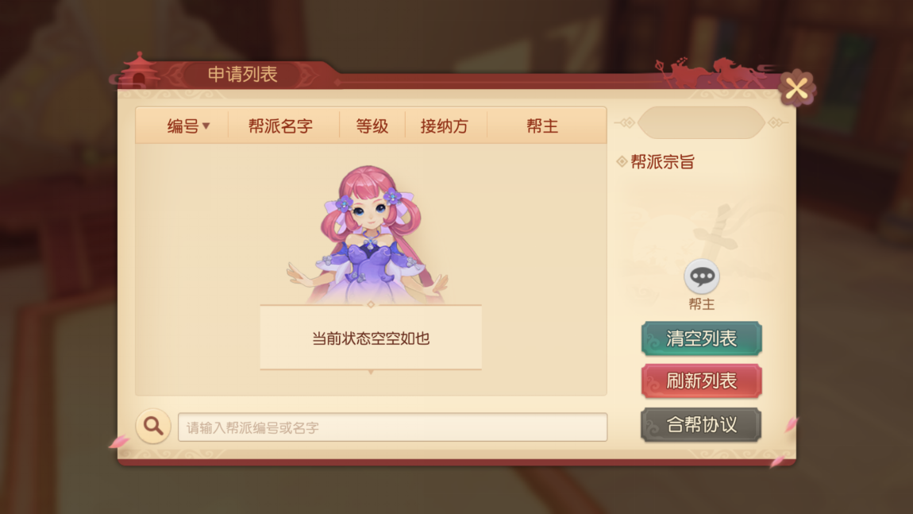Click the pink-haired character illustration

(x=368, y=234)
